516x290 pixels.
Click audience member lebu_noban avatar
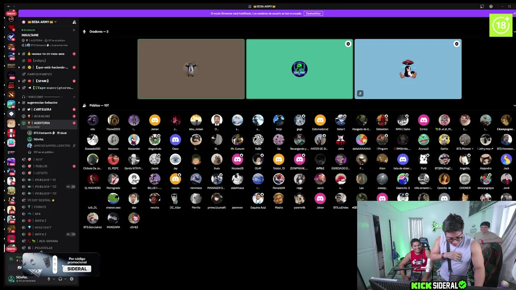coord(196,120)
